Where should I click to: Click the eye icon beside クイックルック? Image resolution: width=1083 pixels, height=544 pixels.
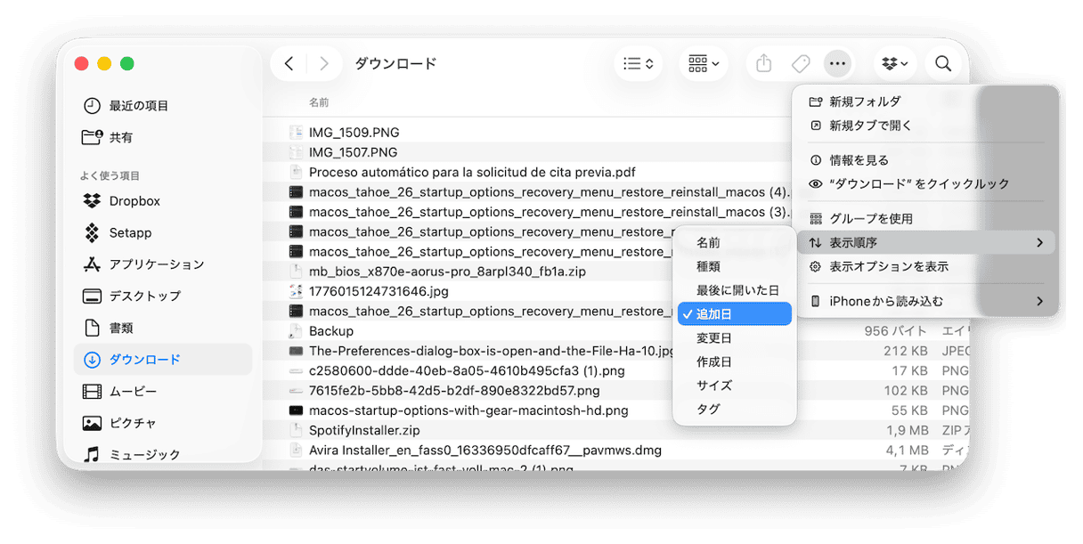coord(815,184)
